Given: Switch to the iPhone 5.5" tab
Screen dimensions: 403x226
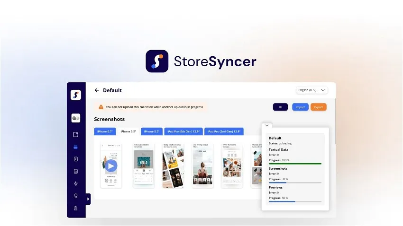Looking at the screenshot, I should (x=152, y=131).
